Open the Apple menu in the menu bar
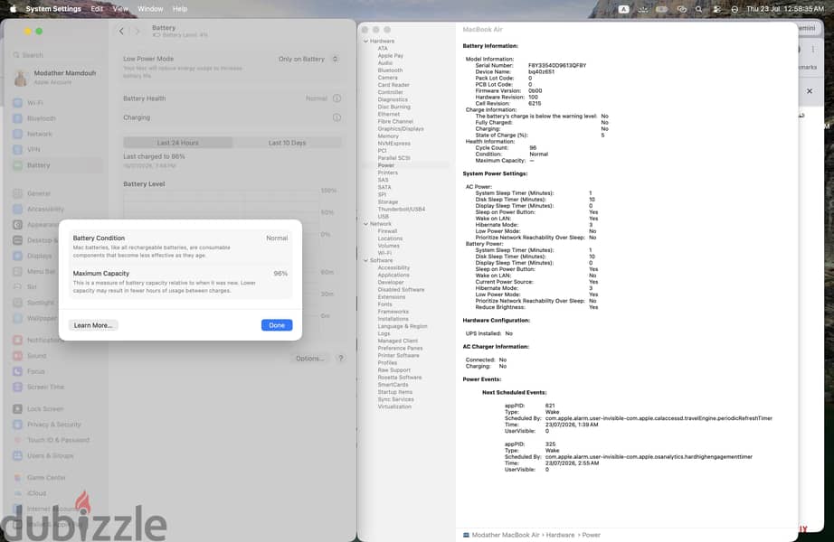Viewport: 834px width, 542px height. tap(13, 8)
